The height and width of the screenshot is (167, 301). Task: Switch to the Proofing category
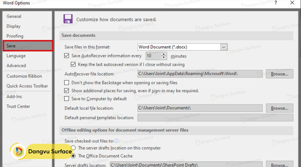point(15,36)
